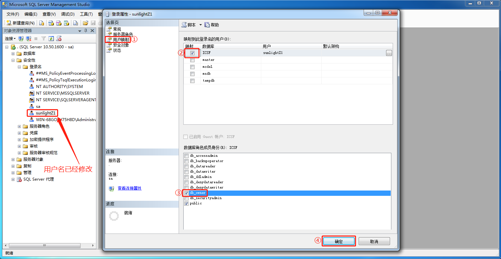Collapse the 安全性 tree node
Screen dimensions: 501x259
[13, 60]
